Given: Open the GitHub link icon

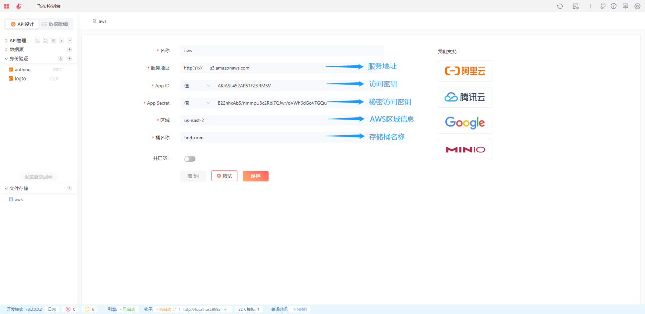Looking at the screenshot, I should [603, 6].
